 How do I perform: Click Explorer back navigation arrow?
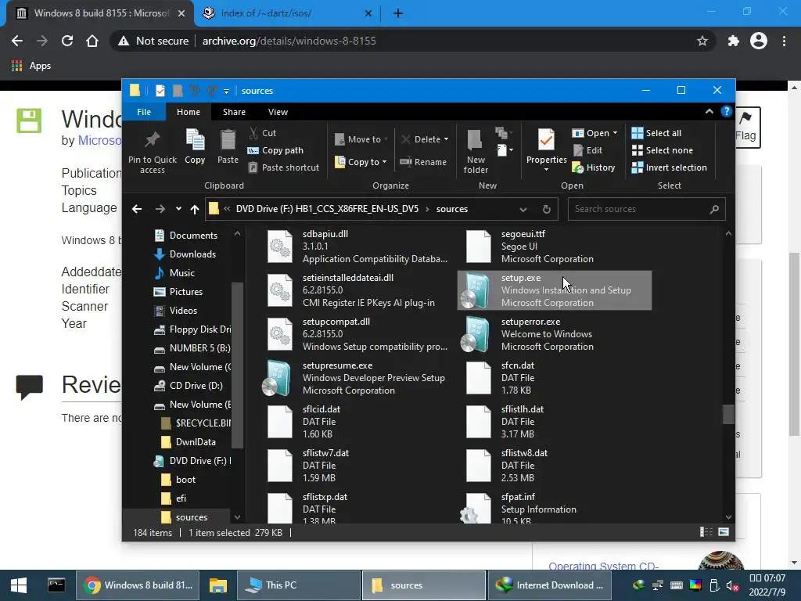(x=137, y=209)
